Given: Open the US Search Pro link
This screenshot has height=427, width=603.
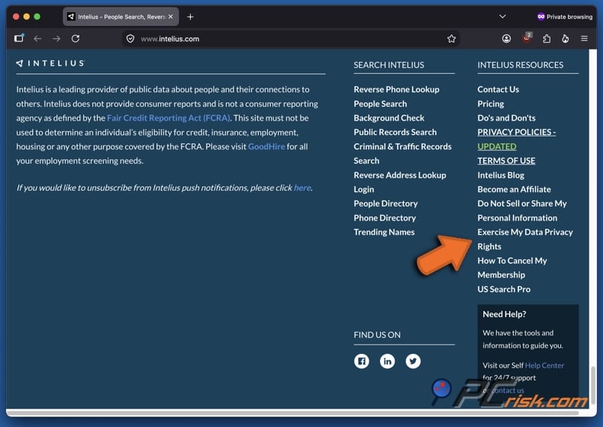Looking at the screenshot, I should (x=504, y=289).
